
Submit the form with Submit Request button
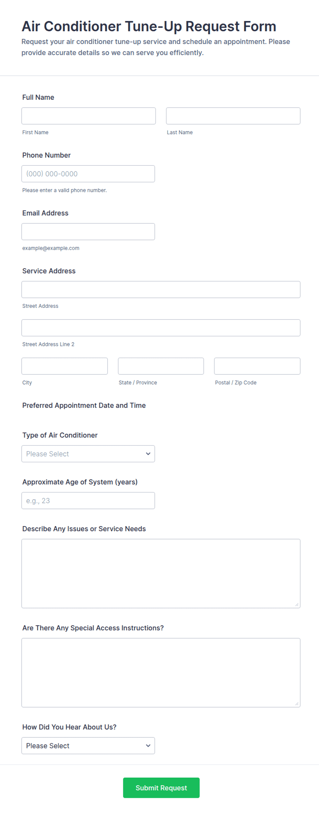coord(161,788)
